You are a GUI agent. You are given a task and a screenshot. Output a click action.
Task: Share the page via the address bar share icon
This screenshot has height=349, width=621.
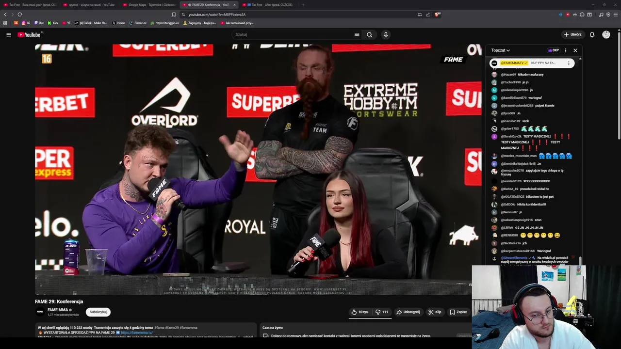[428, 15]
